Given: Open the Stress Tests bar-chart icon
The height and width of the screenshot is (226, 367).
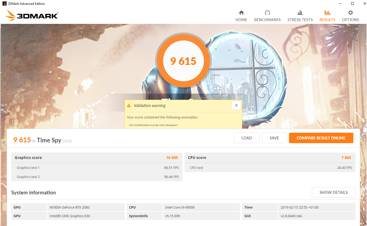Looking at the screenshot, I should pyautogui.click(x=300, y=13).
